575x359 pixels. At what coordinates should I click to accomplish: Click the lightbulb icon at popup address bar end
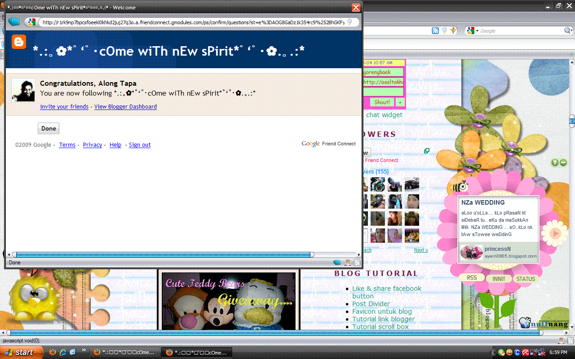click(349, 22)
